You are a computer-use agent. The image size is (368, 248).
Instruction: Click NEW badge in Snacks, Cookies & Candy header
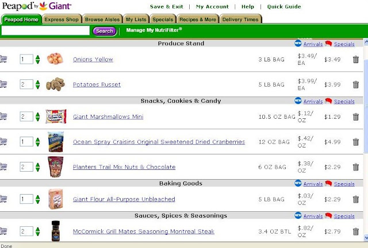click(298, 101)
